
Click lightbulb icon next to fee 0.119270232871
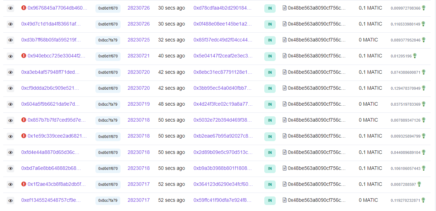tap(424, 200)
